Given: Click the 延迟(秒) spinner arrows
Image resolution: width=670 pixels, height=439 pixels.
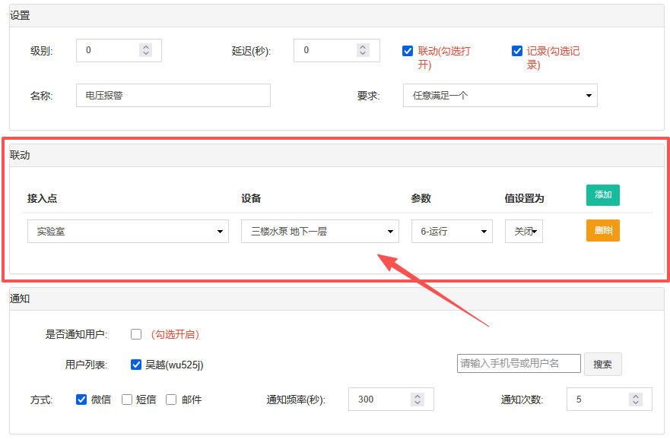Looking at the screenshot, I should 364,50.
